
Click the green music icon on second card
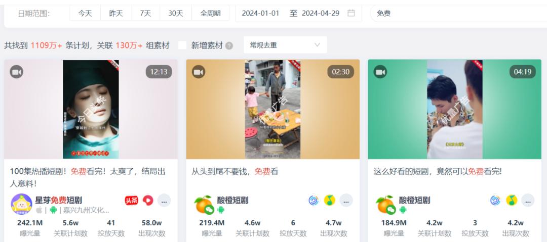point(329,200)
